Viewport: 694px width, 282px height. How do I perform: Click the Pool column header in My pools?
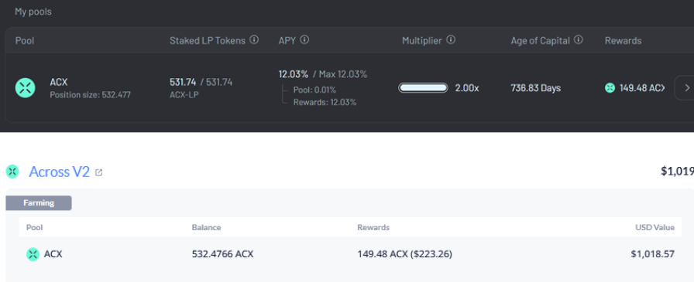(25, 41)
